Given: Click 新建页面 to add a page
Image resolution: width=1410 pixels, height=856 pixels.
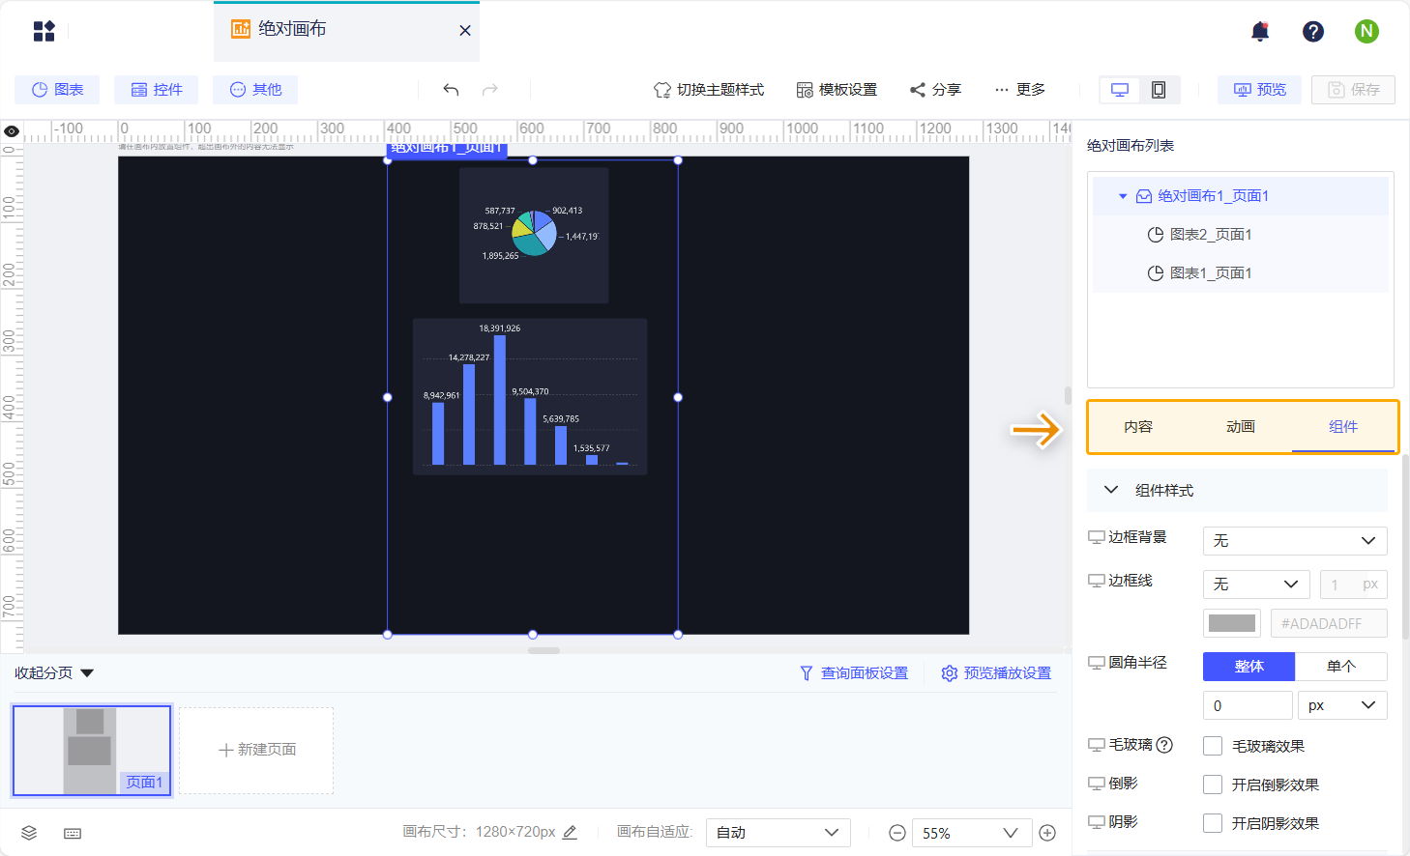Looking at the screenshot, I should click(x=256, y=751).
